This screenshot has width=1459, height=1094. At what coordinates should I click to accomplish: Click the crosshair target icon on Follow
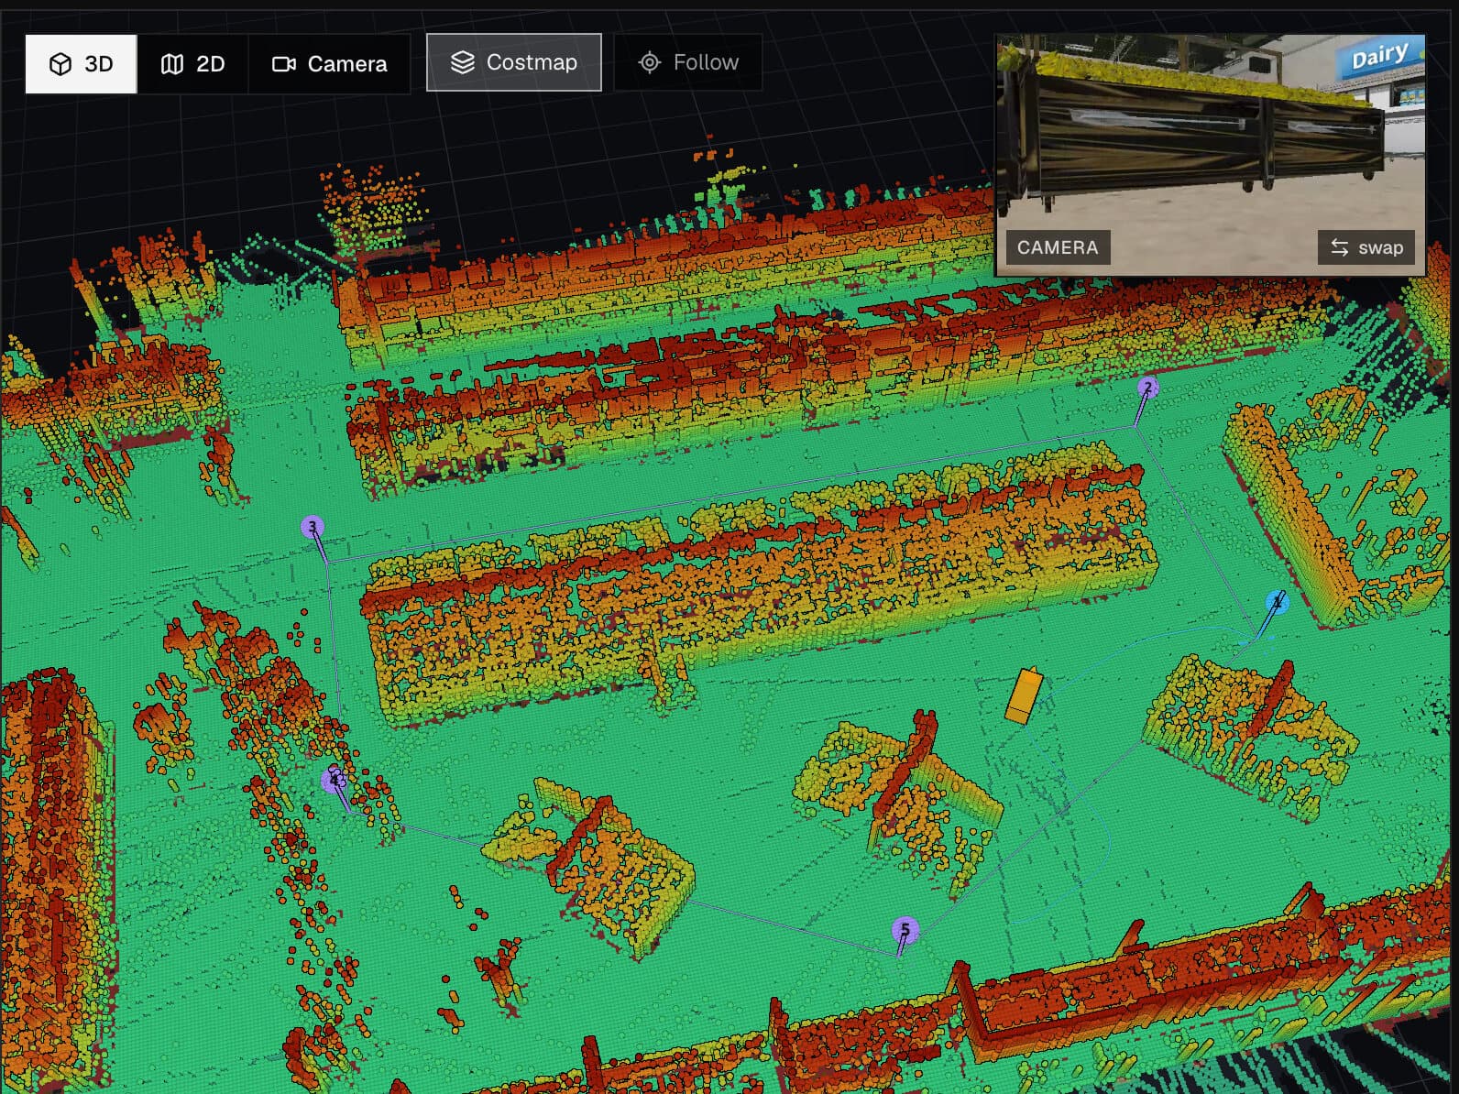coord(650,62)
